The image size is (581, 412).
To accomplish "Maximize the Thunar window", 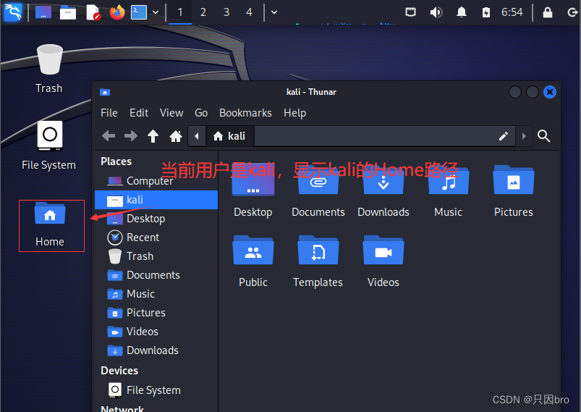I will (533, 92).
